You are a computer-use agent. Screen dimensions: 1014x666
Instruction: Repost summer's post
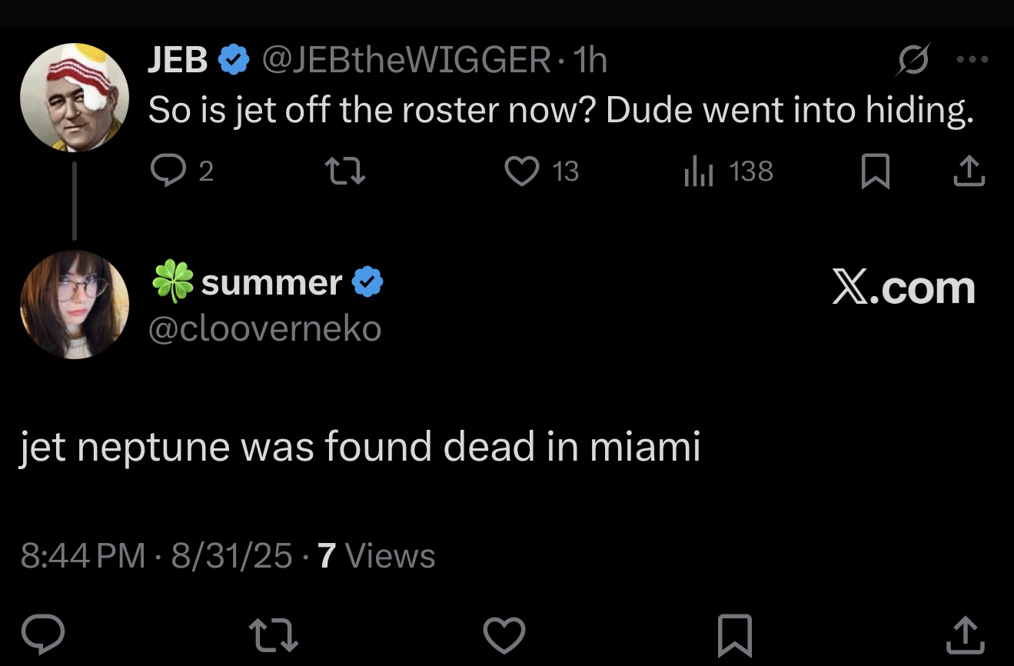click(274, 634)
